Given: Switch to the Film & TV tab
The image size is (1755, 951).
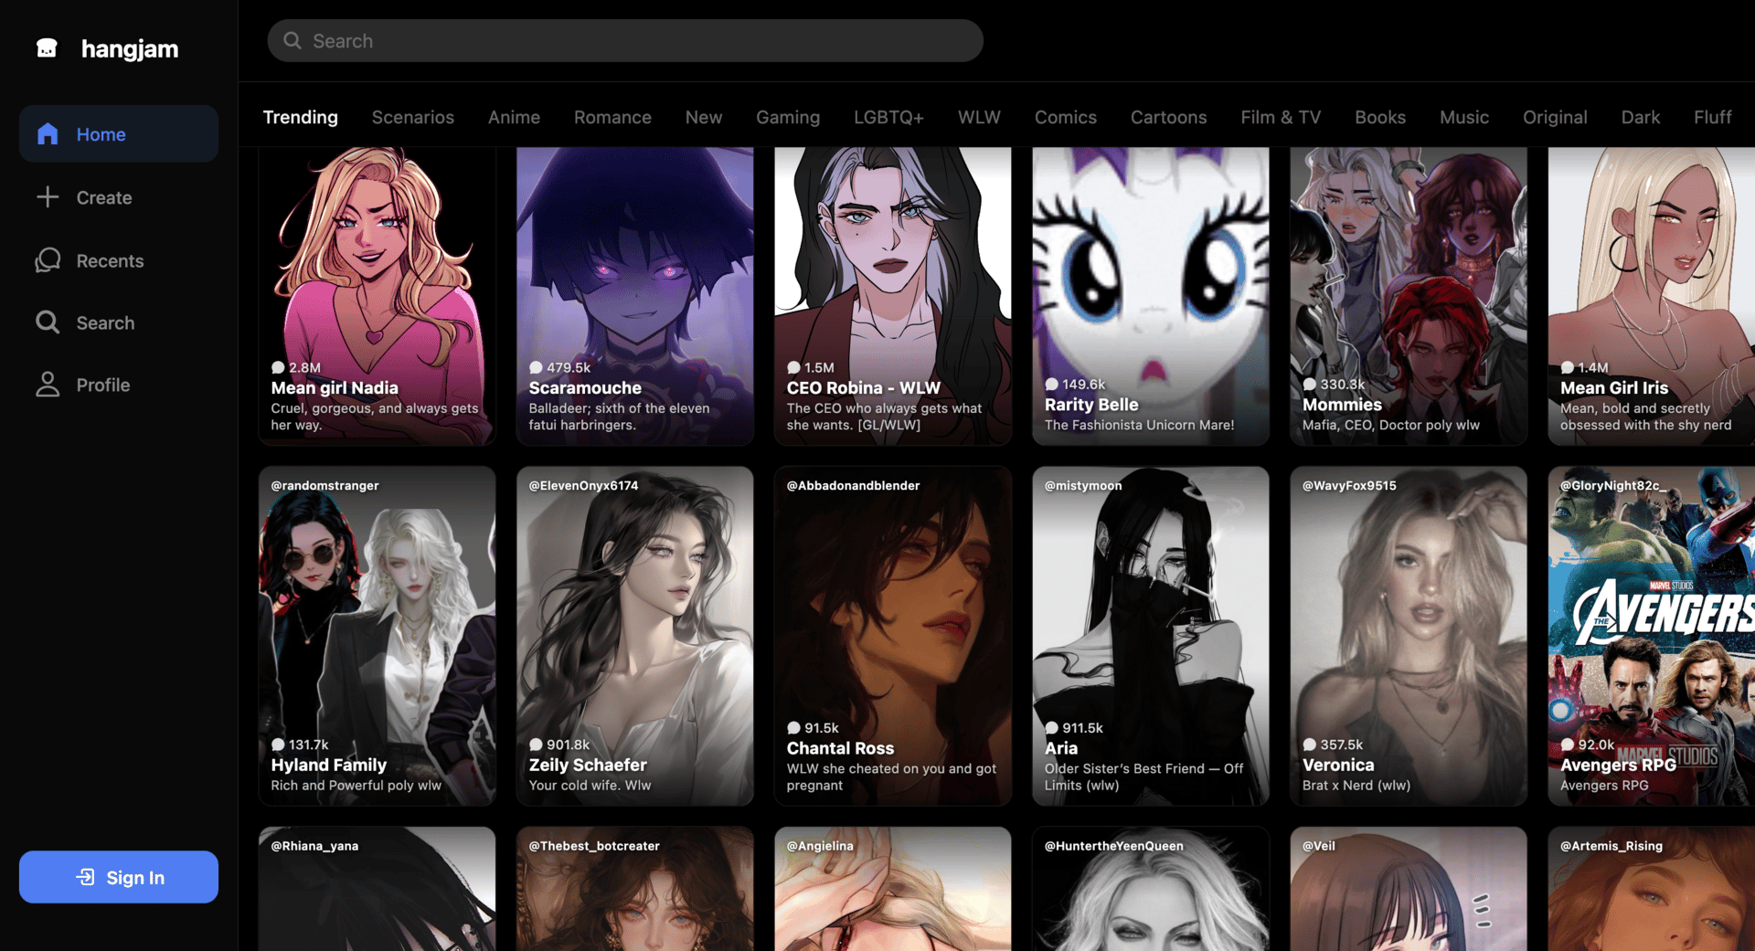Looking at the screenshot, I should click(x=1281, y=117).
